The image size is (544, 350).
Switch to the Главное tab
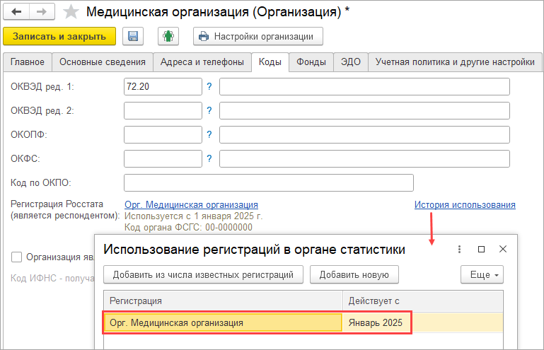coord(28,62)
